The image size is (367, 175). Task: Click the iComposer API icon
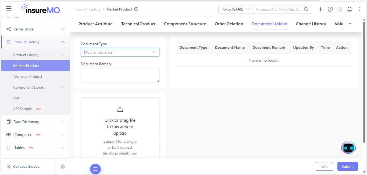point(9,135)
